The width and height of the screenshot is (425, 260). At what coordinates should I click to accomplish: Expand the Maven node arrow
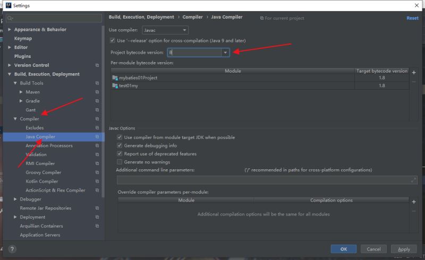(21, 92)
